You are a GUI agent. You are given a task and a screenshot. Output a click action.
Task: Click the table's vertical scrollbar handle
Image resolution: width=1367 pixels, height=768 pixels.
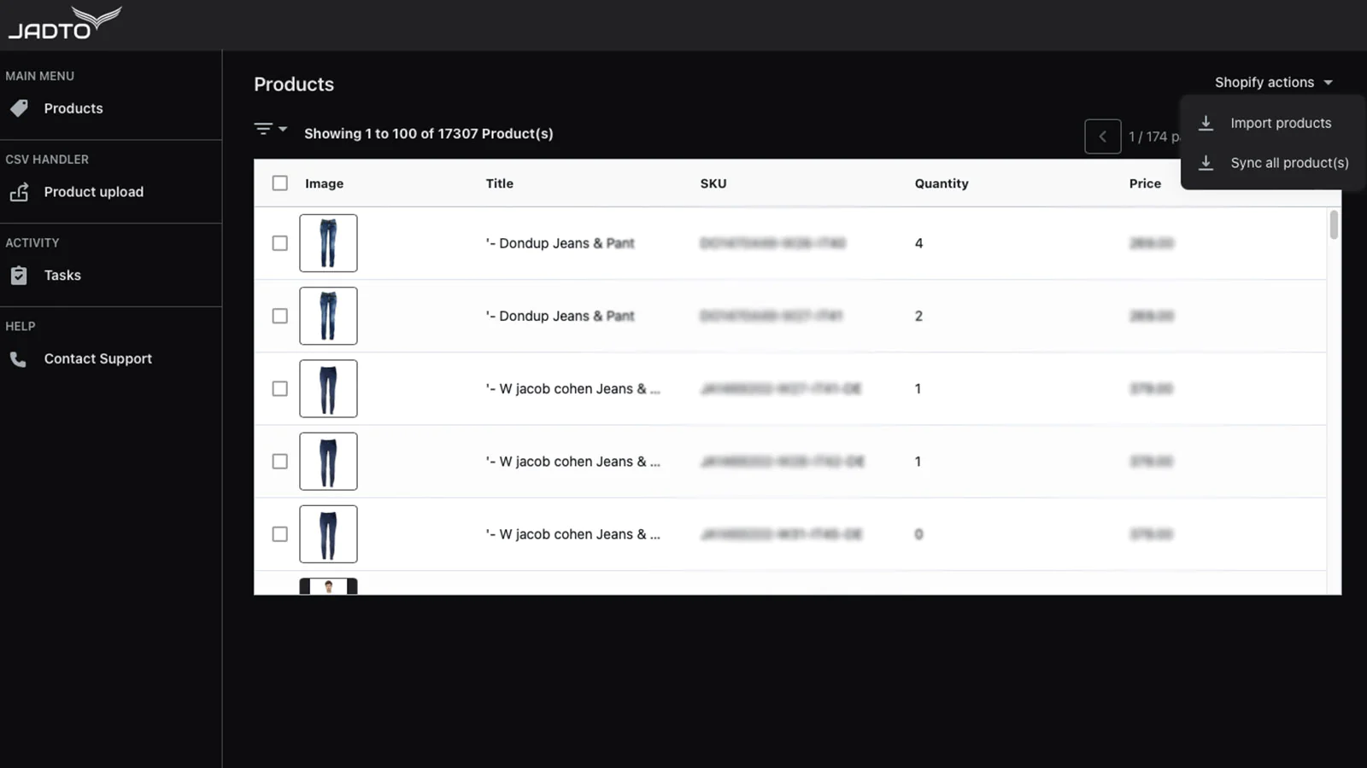click(1334, 225)
